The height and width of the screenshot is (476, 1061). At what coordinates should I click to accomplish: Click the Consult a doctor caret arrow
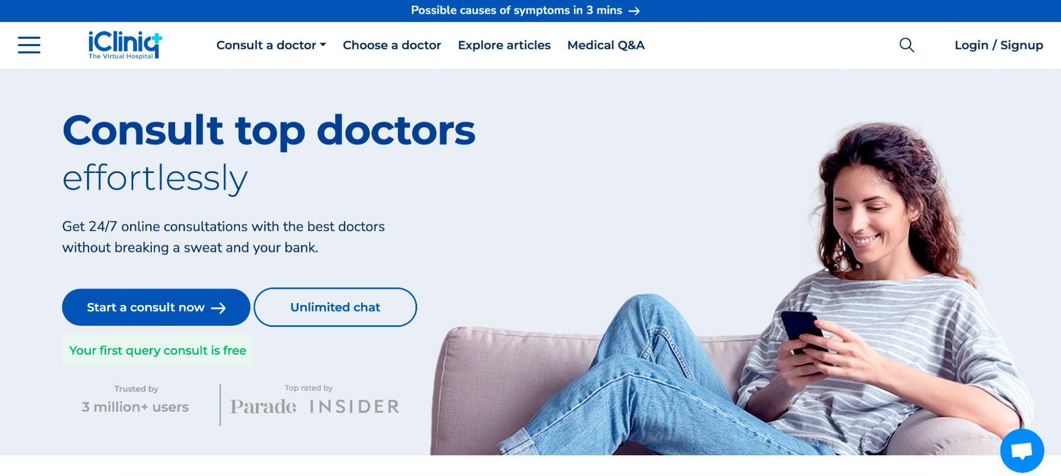coord(323,45)
